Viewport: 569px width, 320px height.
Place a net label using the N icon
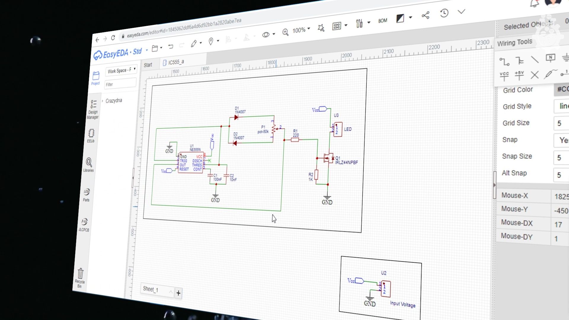(x=551, y=58)
